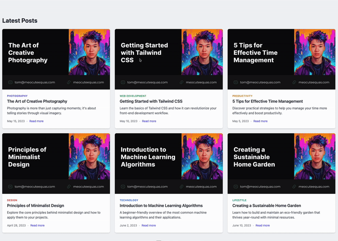Click envelope icon on Tailwind CSS card

point(123,82)
